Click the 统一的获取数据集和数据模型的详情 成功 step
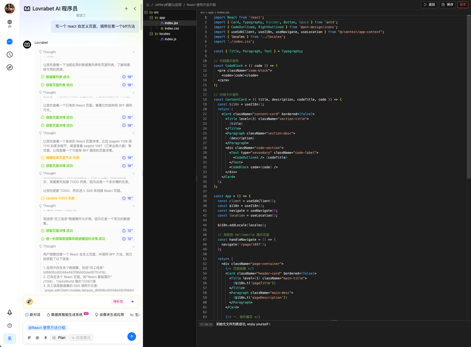 click(73, 239)
